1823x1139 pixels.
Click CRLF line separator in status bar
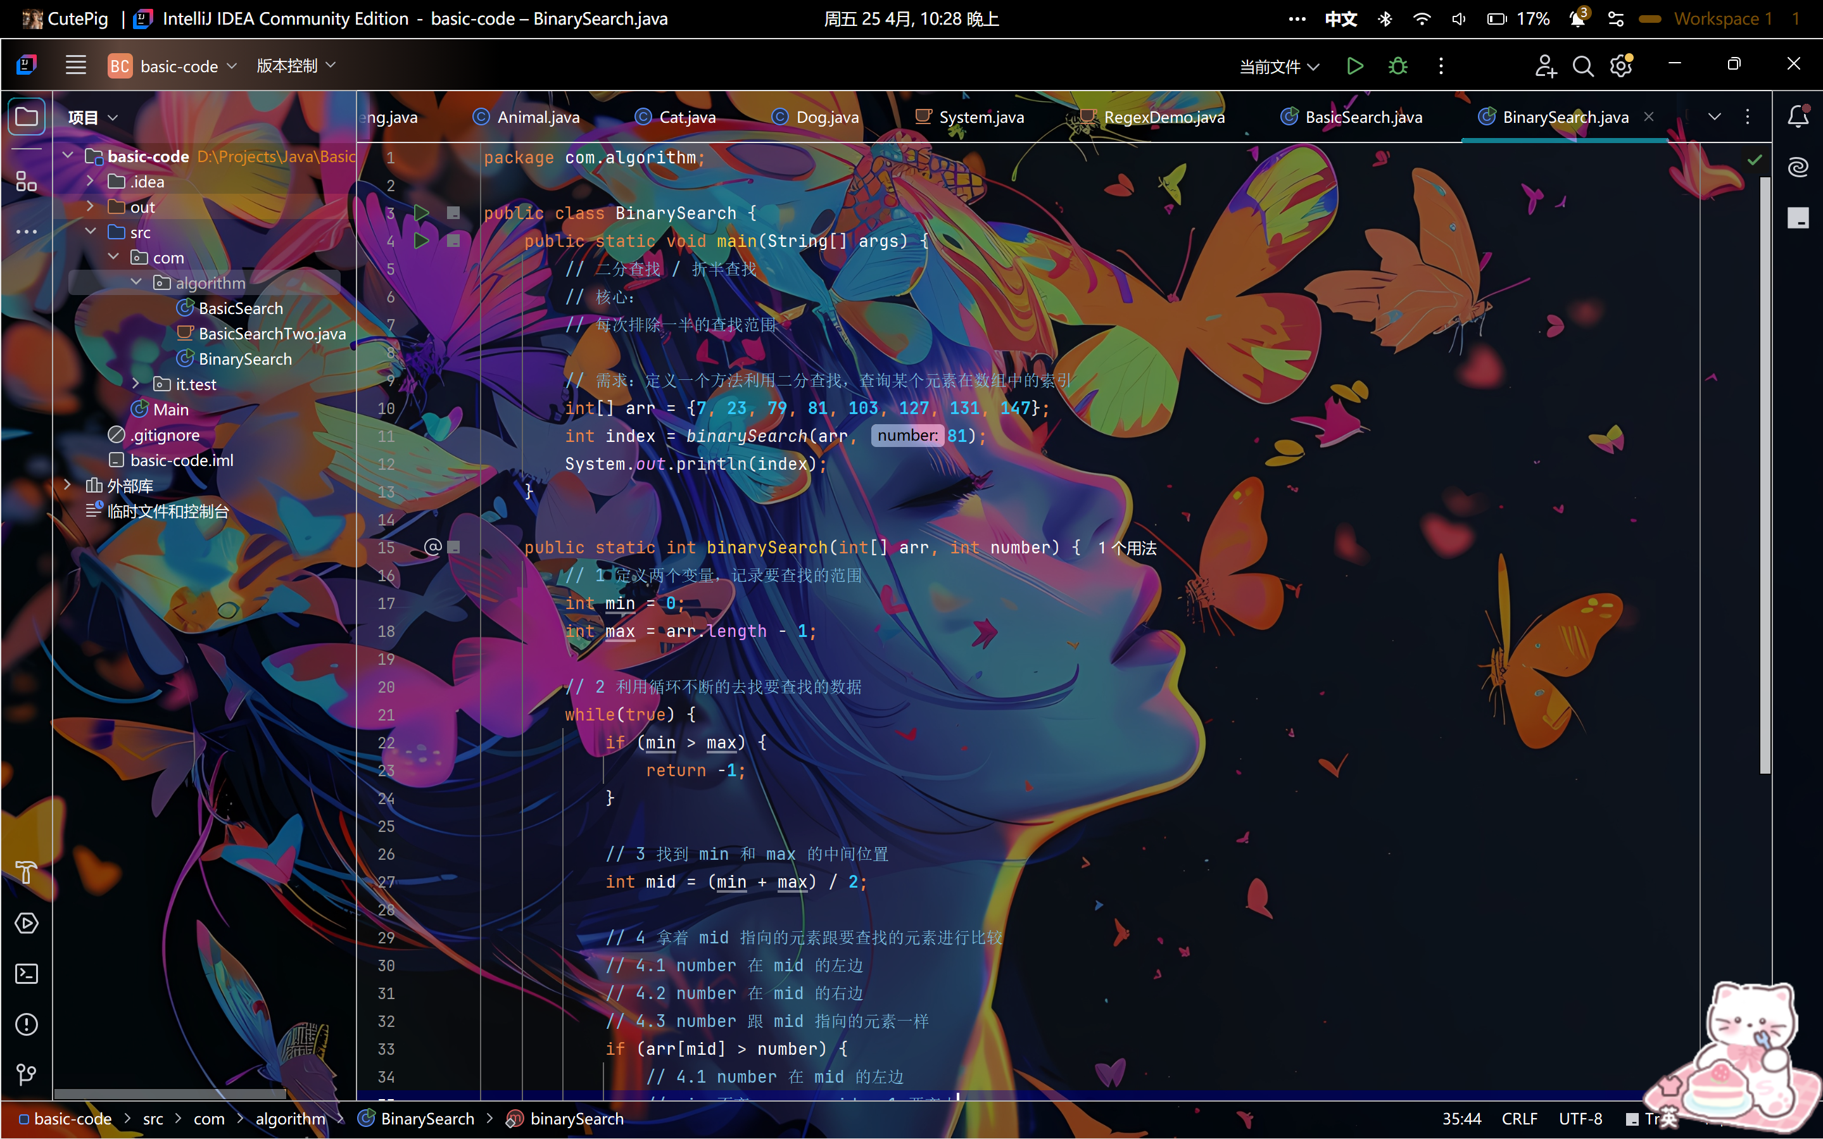(x=1520, y=1119)
